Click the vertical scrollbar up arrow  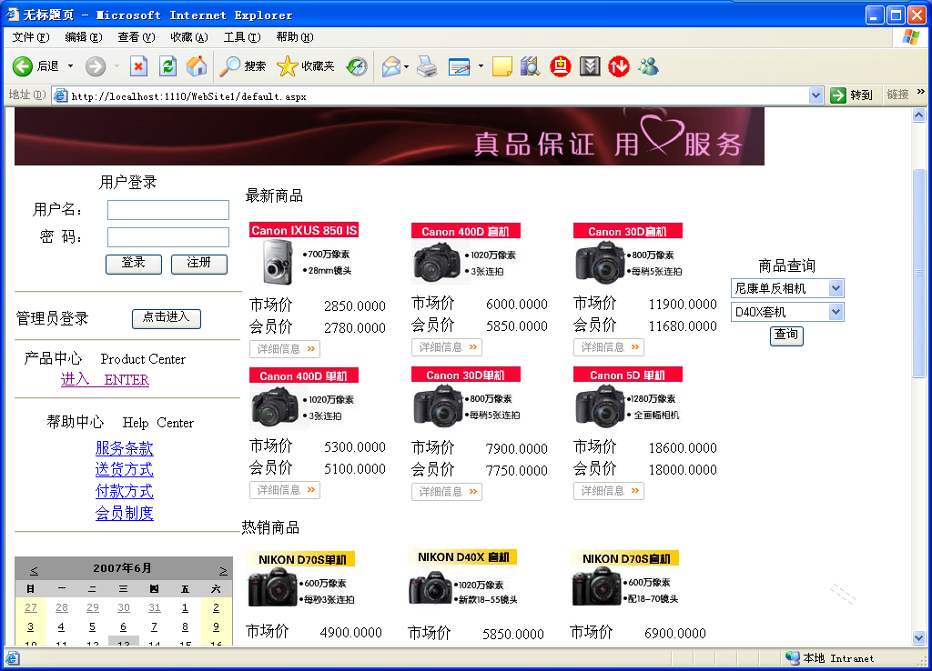(x=919, y=115)
